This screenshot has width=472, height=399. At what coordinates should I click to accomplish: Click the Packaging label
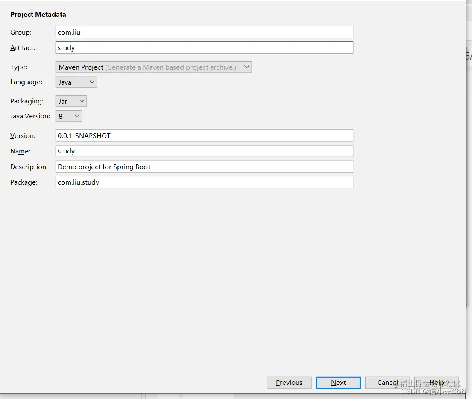coord(27,101)
